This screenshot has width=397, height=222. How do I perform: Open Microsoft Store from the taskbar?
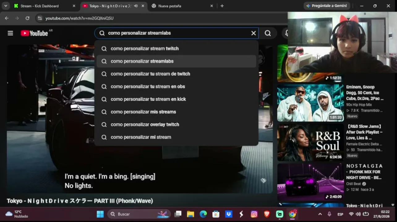[216, 214]
